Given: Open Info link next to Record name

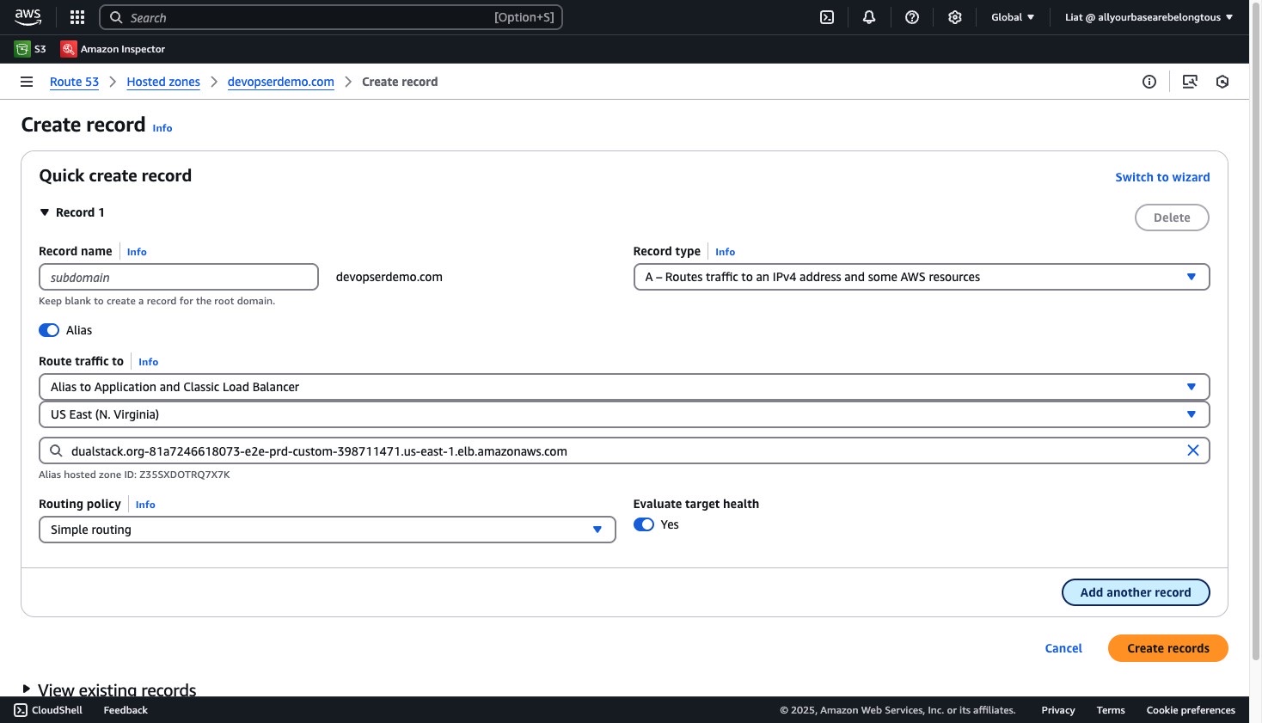Looking at the screenshot, I should pos(137,252).
